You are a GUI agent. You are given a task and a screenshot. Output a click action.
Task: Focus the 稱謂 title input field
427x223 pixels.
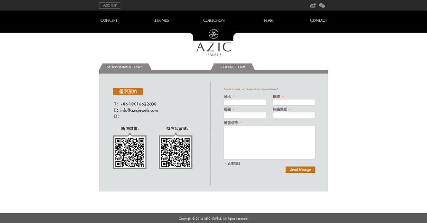pyautogui.click(x=294, y=102)
